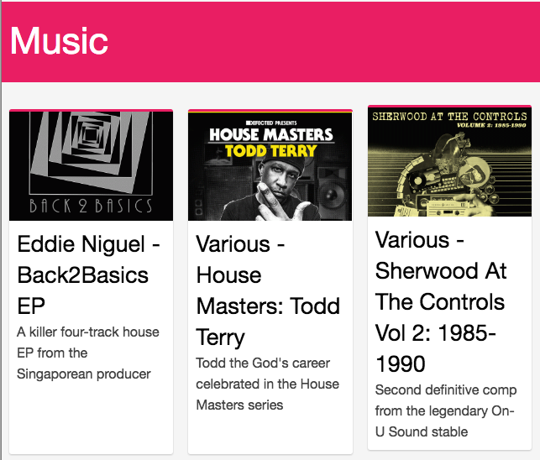This screenshot has width=540, height=460.
Task: Click the BACK 2 BASICS lettering on cover
Action: pos(91,206)
